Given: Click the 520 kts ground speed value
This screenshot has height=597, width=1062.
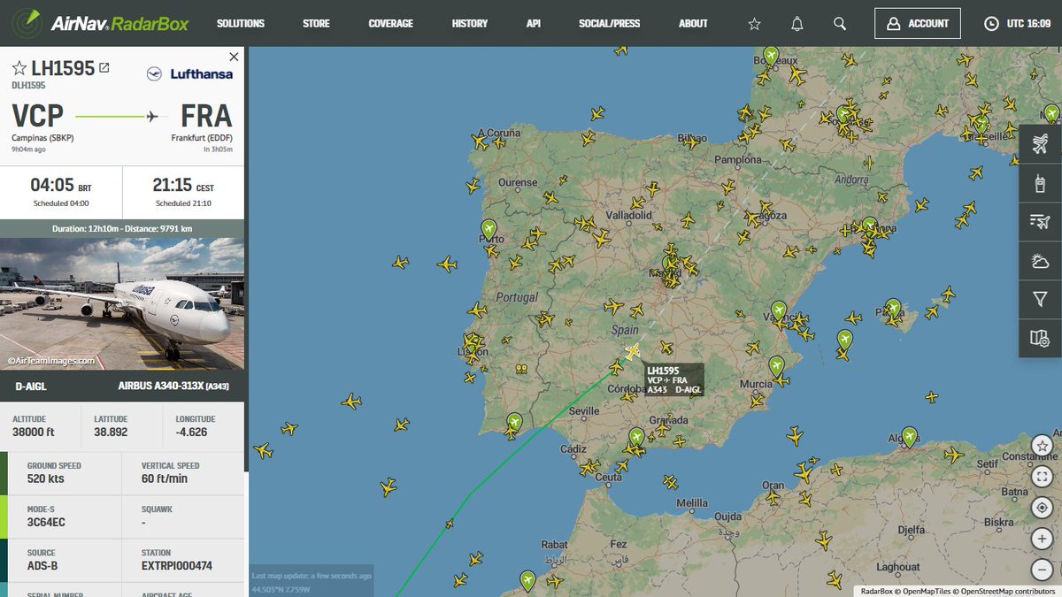Looking at the screenshot, I should [46, 478].
